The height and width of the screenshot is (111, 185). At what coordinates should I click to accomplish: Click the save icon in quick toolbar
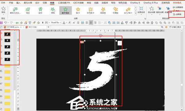[1, 23]
